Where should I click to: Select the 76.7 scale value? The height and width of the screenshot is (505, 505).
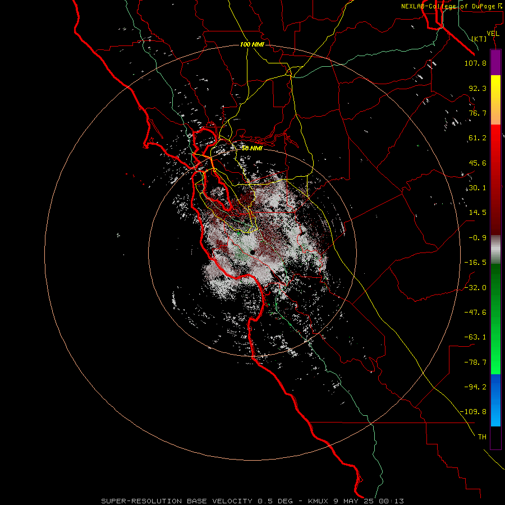[478, 113]
